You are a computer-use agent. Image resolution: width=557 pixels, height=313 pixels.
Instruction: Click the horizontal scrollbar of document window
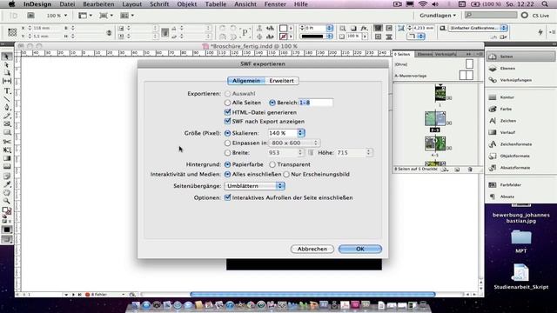click(312, 294)
